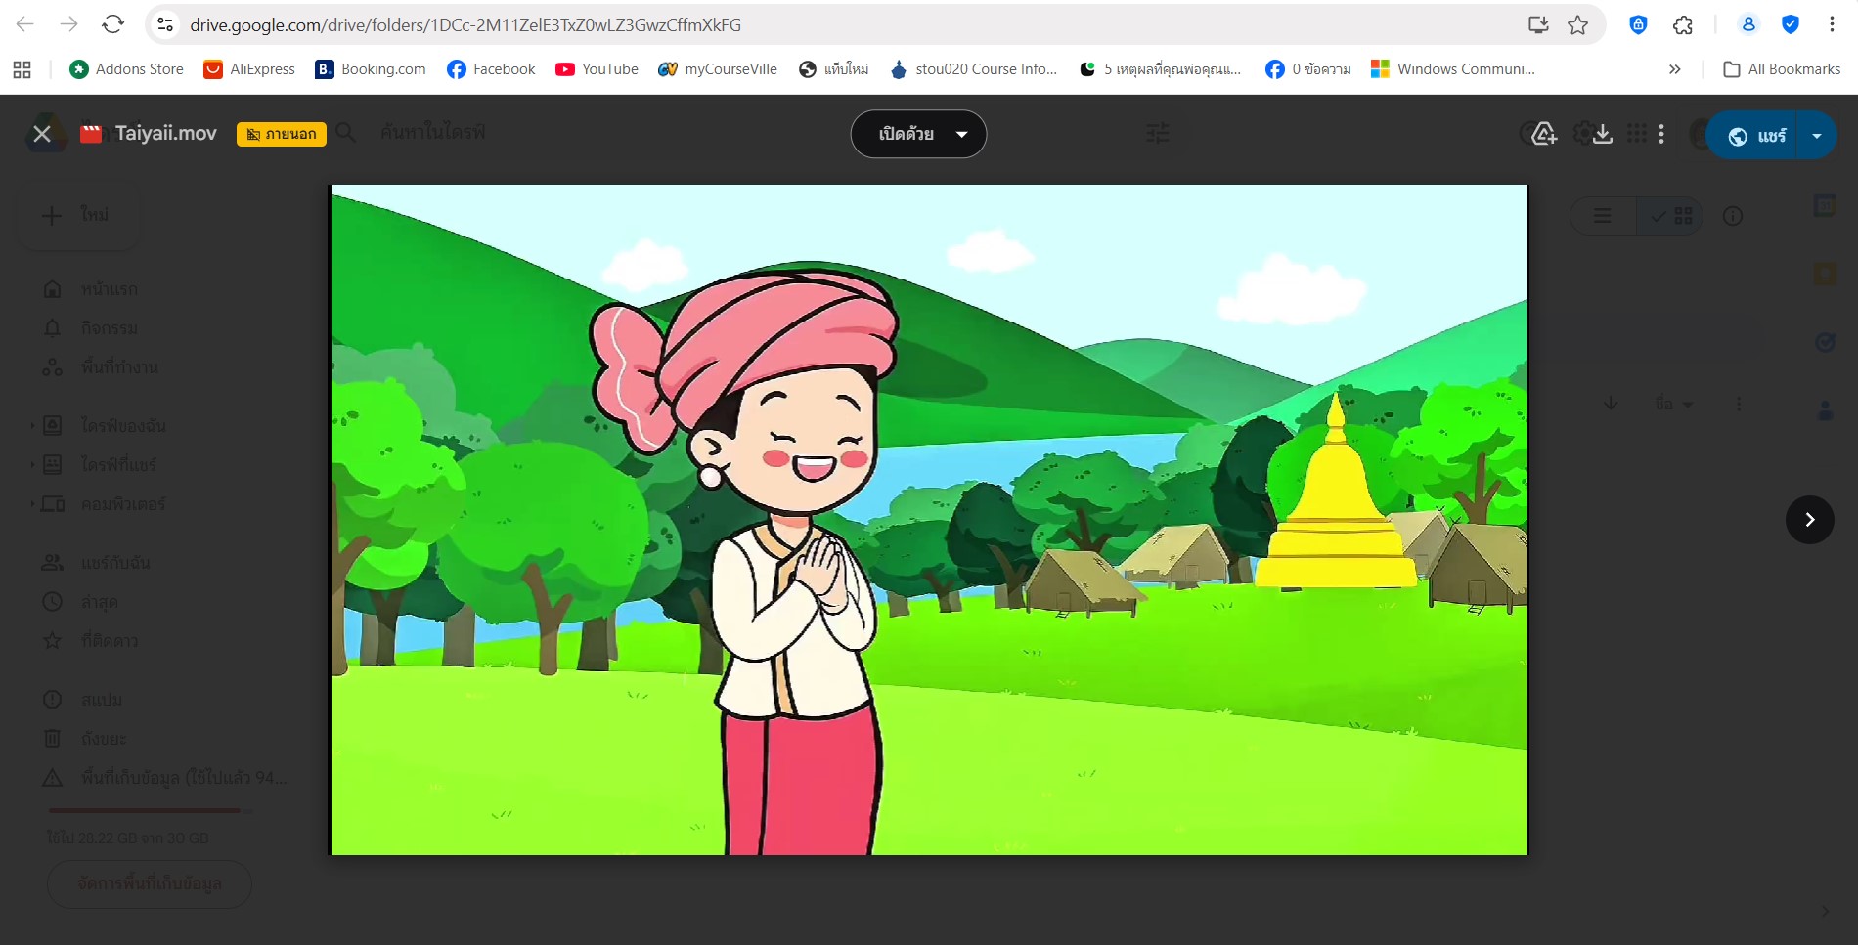Close the Taiyaii.mov preview
The width and height of the screenshot is (1858, 945).
pos(42,134)
